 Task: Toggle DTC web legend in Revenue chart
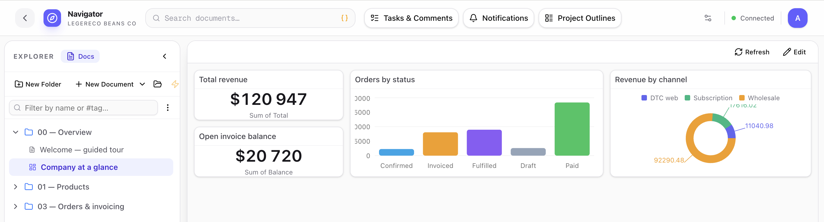pyautogui.click(x=660, y=98)
